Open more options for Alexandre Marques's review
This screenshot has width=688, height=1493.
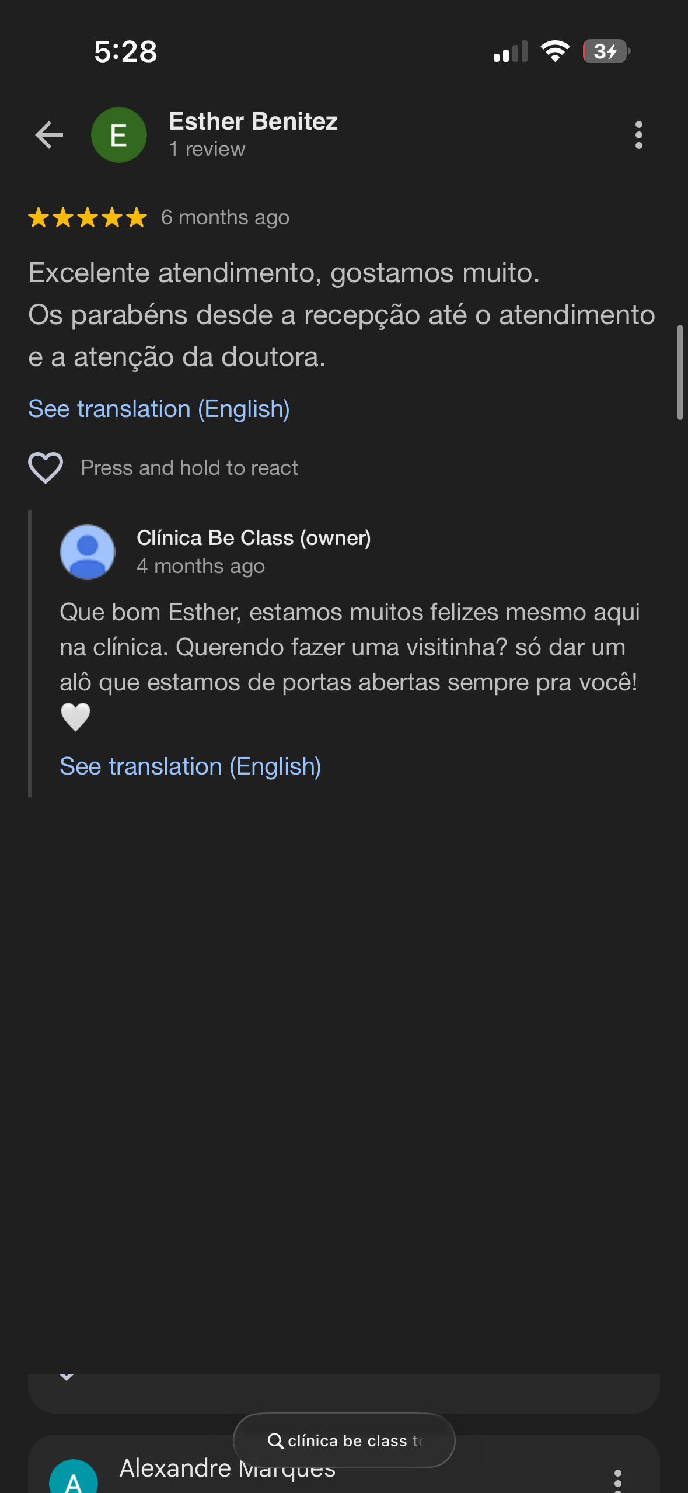618,1481
